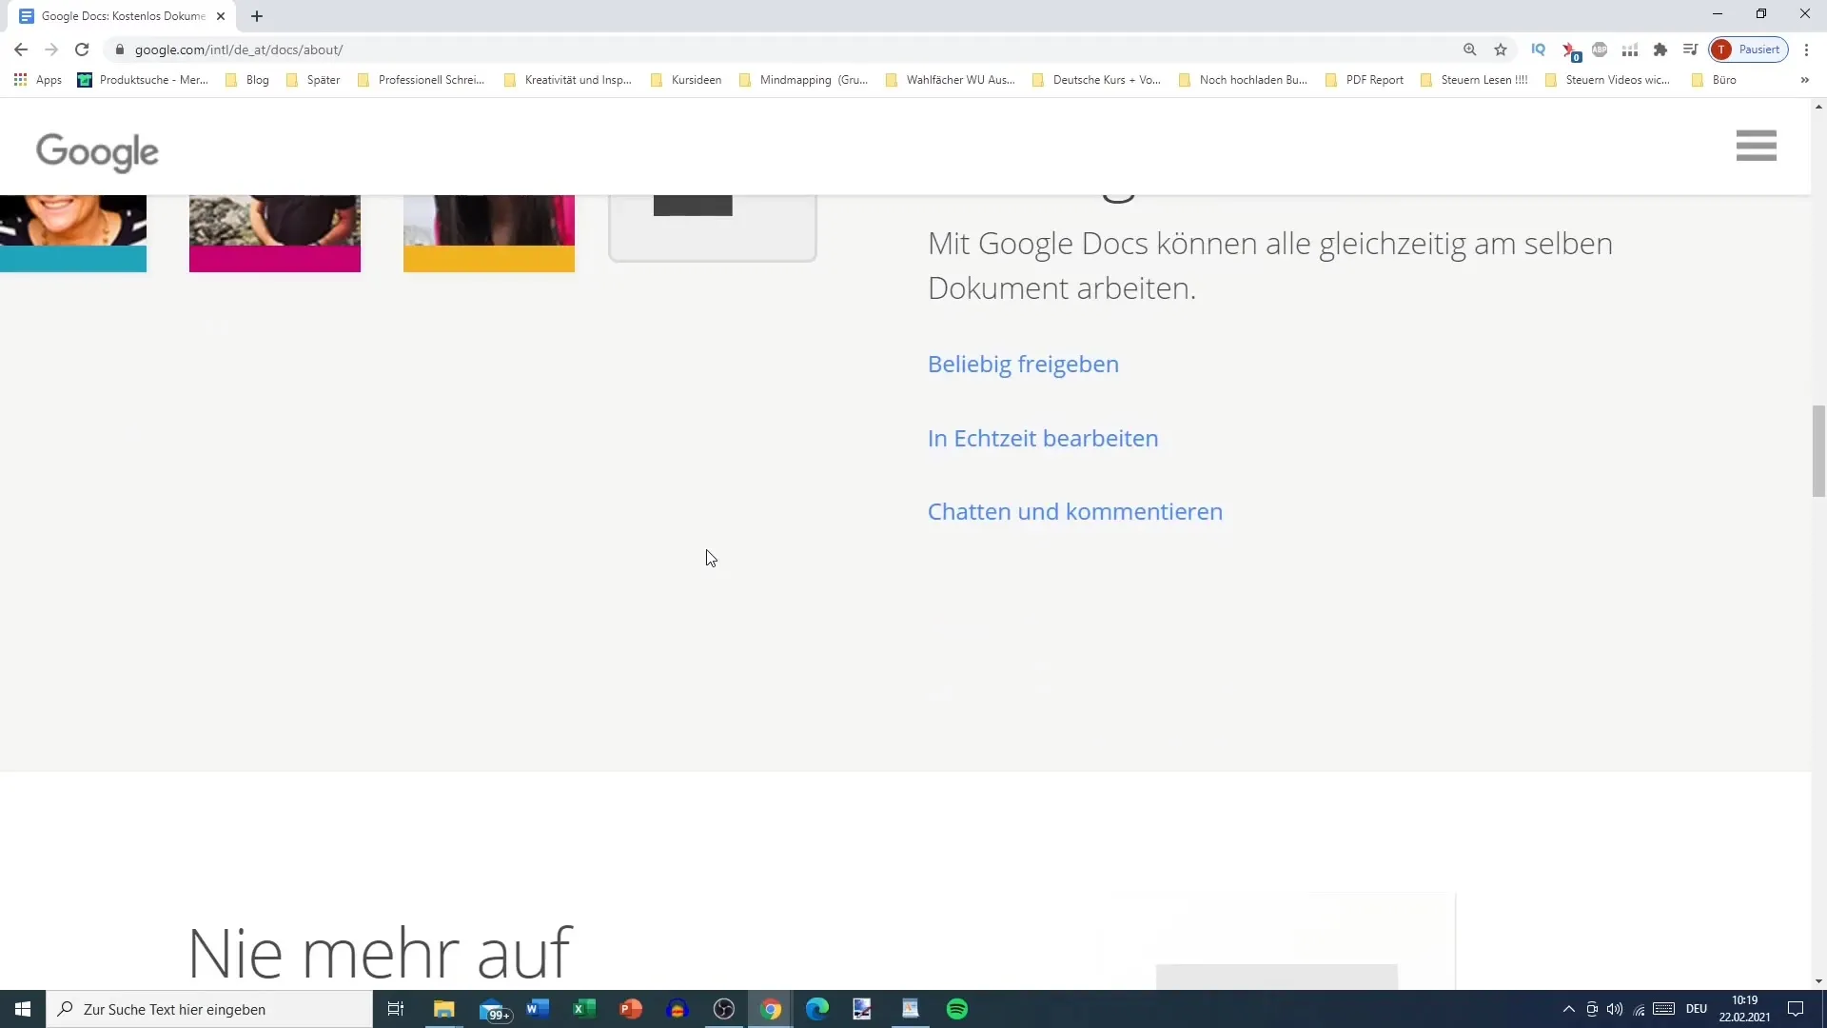Go back to the previous page

point(21,49)
